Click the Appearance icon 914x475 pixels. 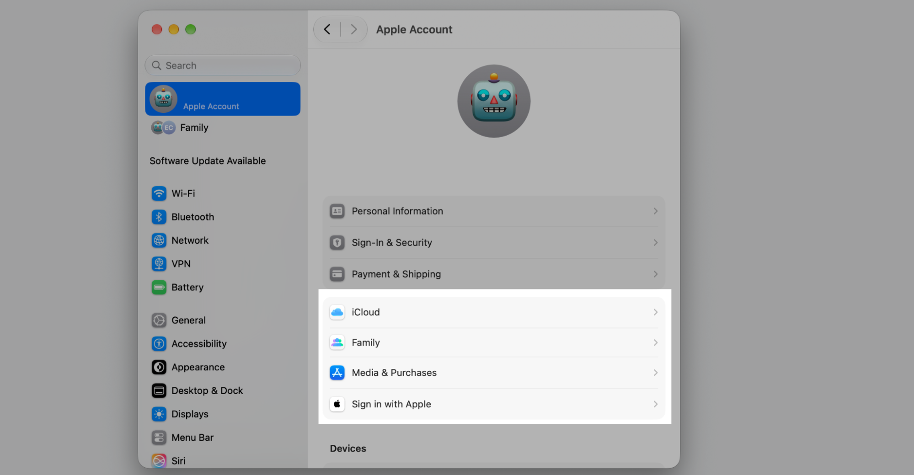[x=159, y=367]
